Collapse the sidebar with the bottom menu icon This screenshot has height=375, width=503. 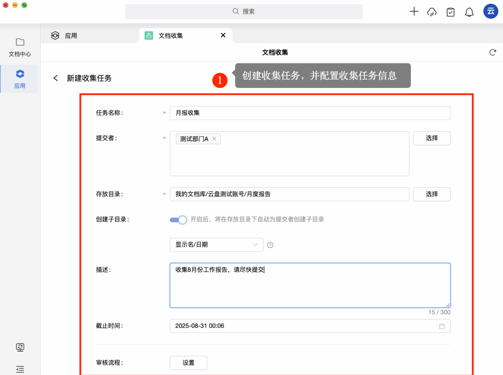coord(20,369)
